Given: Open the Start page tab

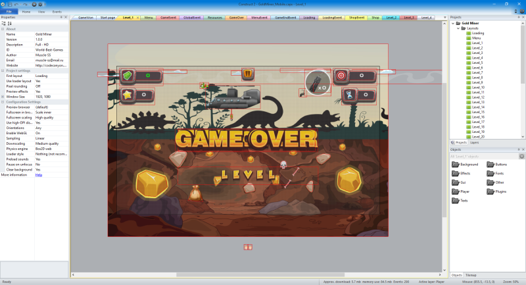Looking at the screenshot, I should click(108, 18).
